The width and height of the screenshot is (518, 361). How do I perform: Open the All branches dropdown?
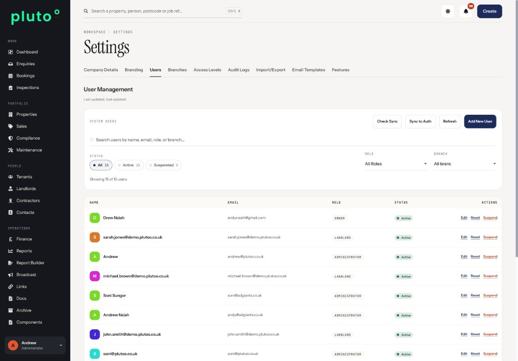pyautogui.click(x=465, y=164)
